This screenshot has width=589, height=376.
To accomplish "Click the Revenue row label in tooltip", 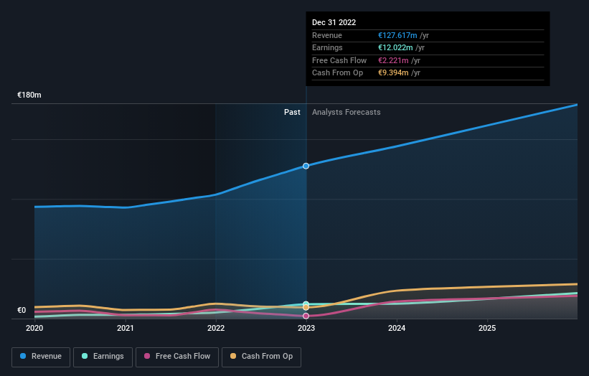I will point(327,35).
